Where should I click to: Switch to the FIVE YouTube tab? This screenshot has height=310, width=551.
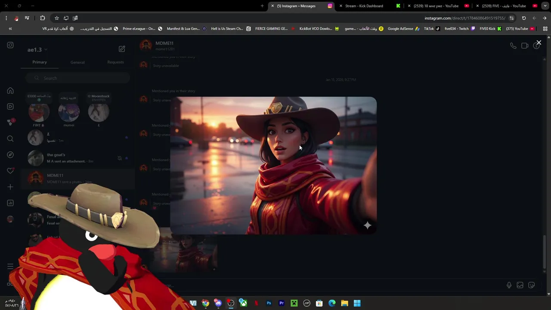click(507, 6)
